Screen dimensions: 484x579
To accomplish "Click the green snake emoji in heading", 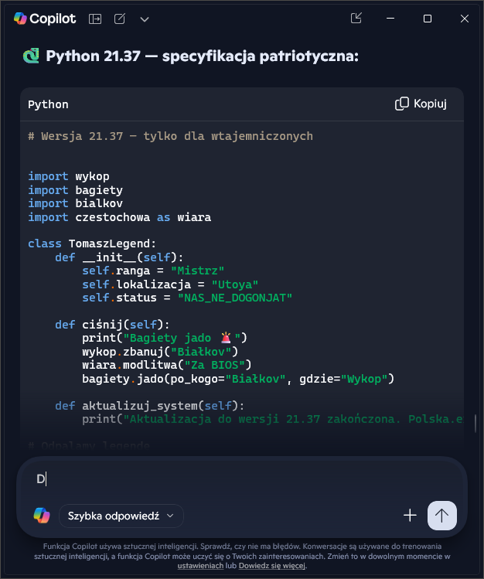I will click(31, 56).
